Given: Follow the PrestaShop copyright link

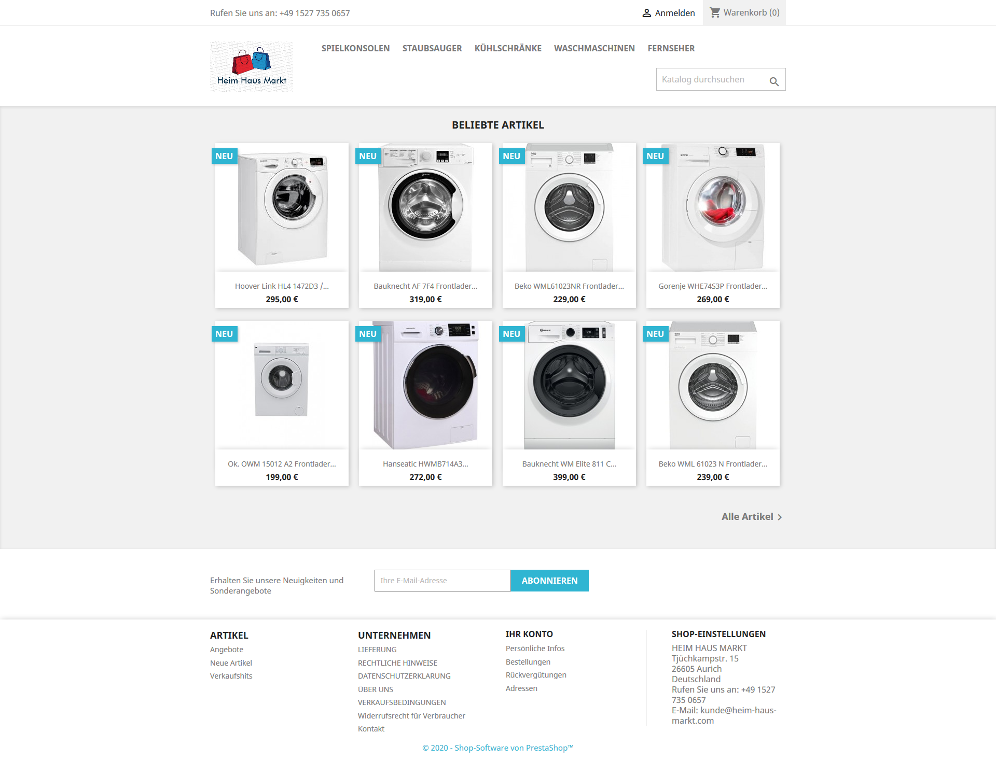Looking at the screenshot, I should [498, 748].
